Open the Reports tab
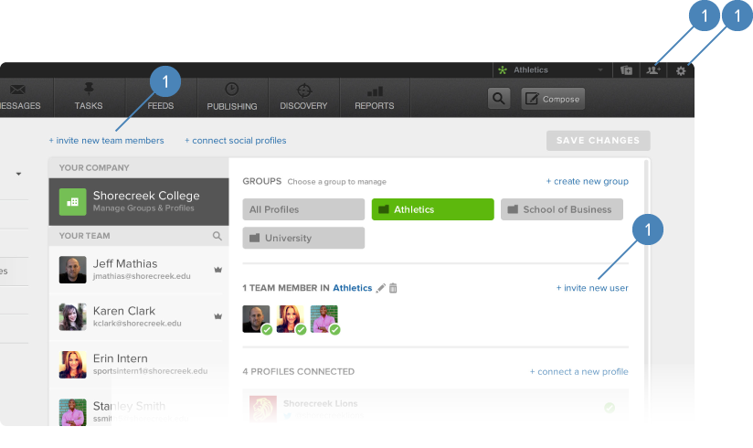 click(375, 98)
